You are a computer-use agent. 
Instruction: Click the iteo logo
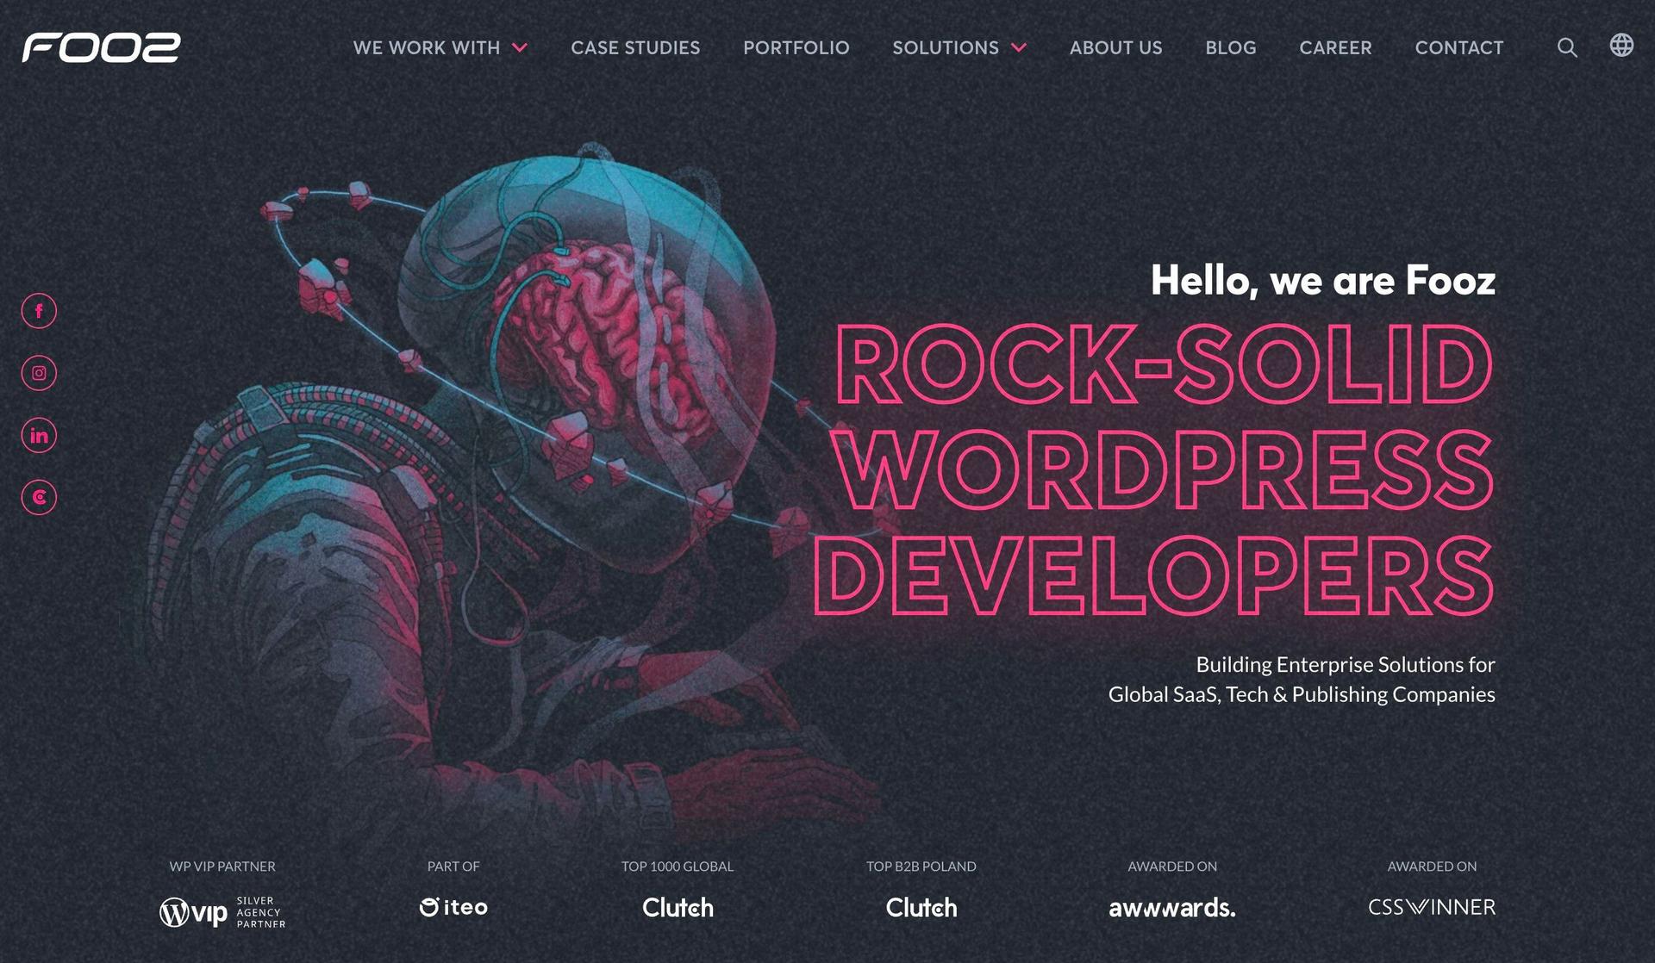[x=453, y=907]
